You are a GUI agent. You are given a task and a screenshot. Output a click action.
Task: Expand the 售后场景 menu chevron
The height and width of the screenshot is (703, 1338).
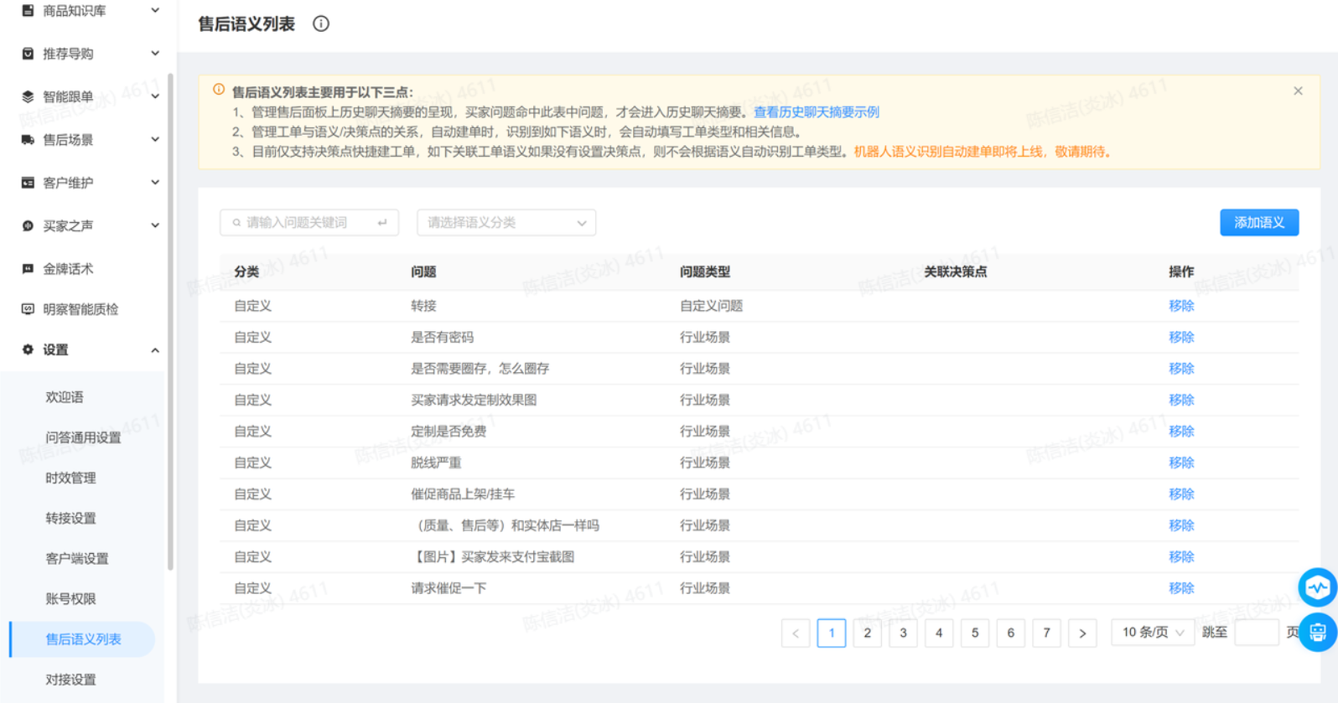point(155,139)
